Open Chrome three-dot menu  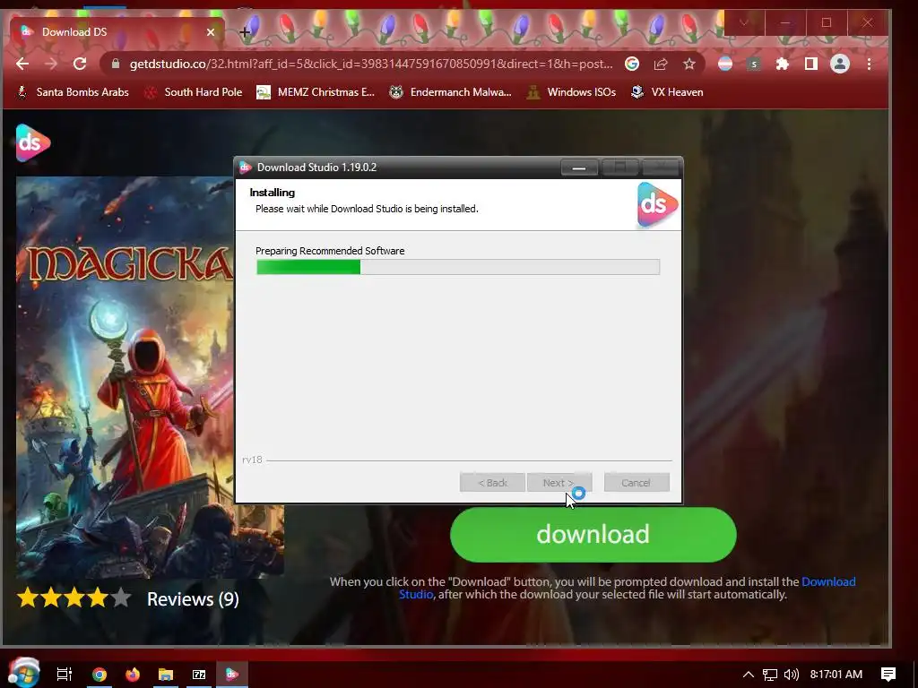pos(869,64)
